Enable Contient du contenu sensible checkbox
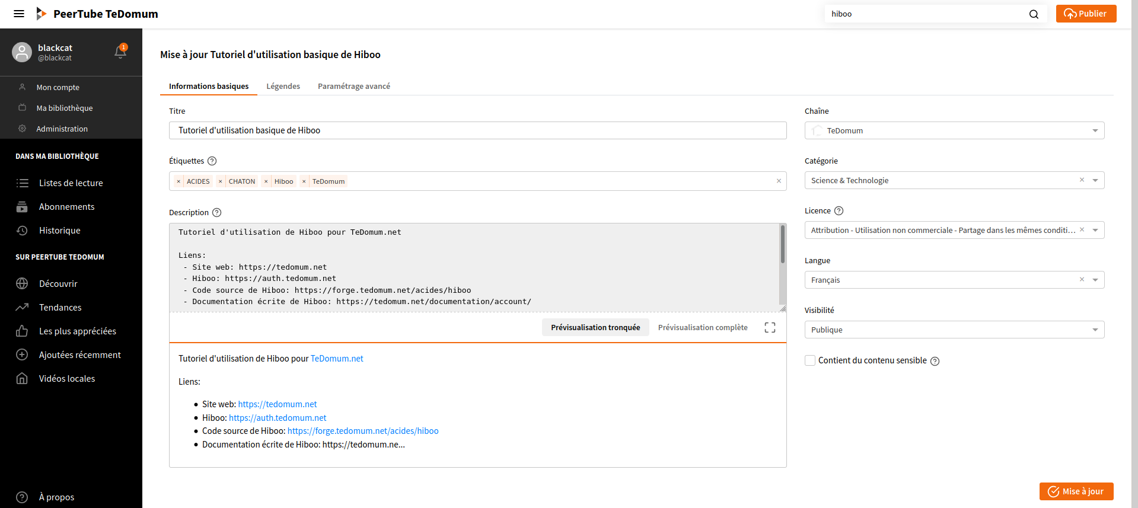 pyautogui.click(x=810, y=360)
